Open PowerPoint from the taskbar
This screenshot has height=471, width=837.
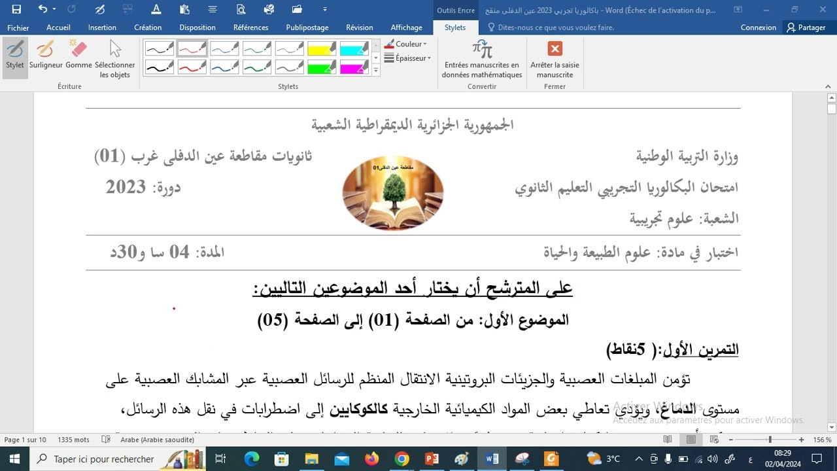tap(432, 459)
